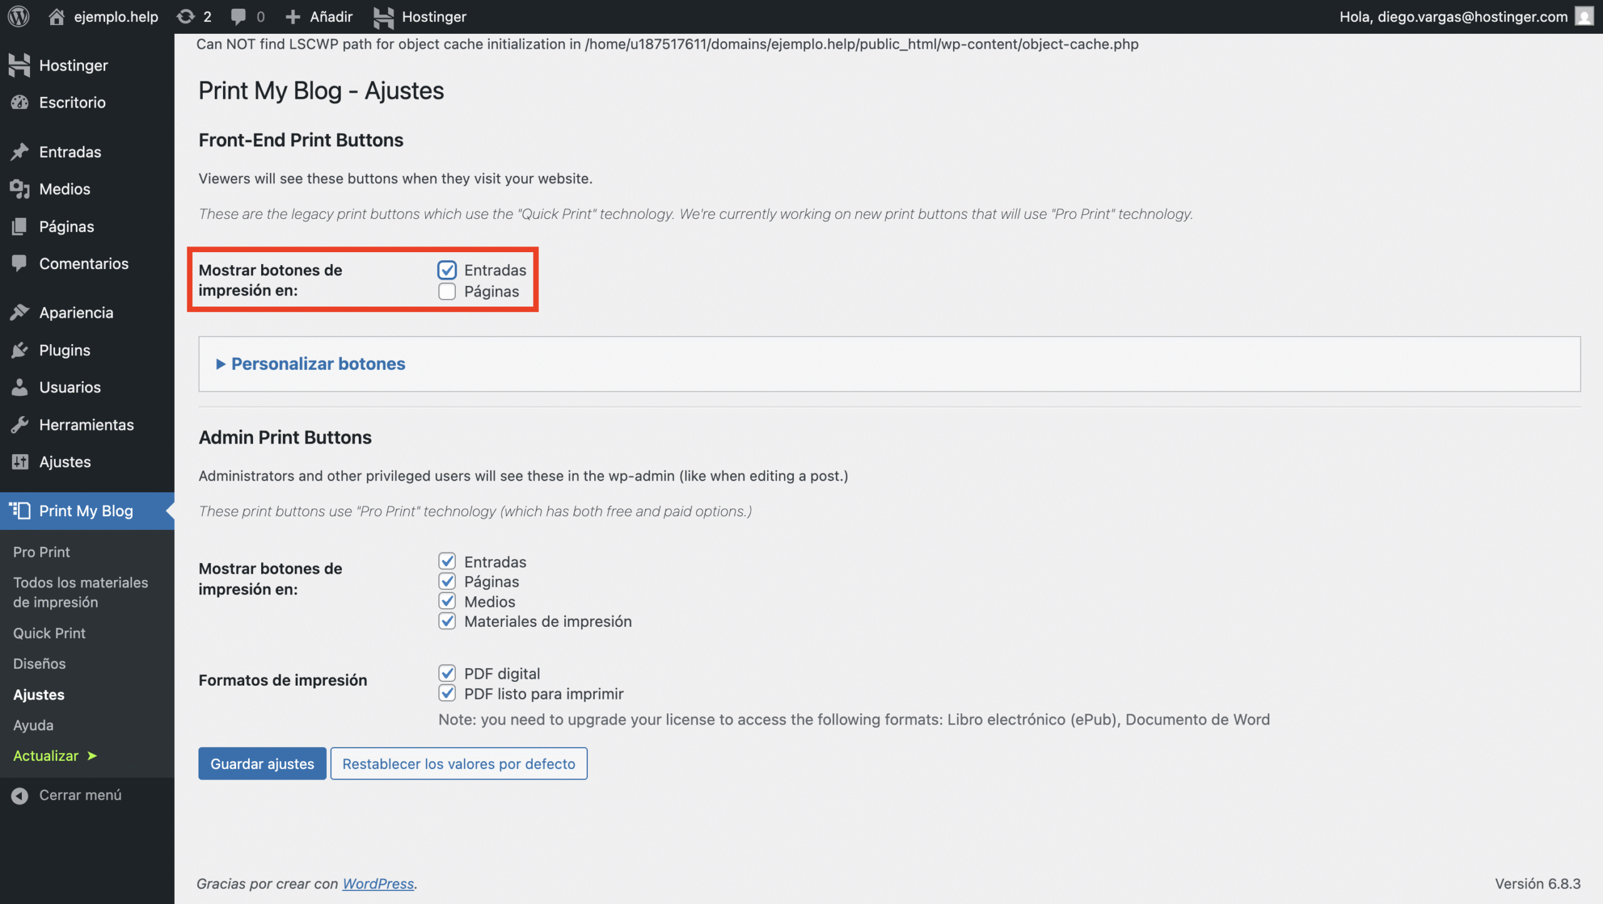Click the Usuarios person icon in sidebar
The width and height of the screenshot is (1603, 904).
[x=20, y=387]
